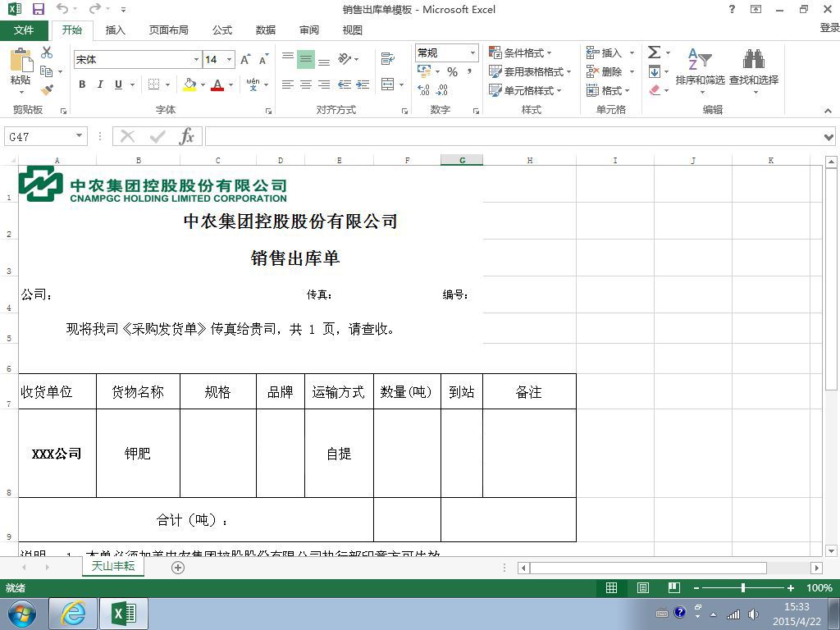Open the font size dropdown
The image size is (840, 630).
[230, 59]
